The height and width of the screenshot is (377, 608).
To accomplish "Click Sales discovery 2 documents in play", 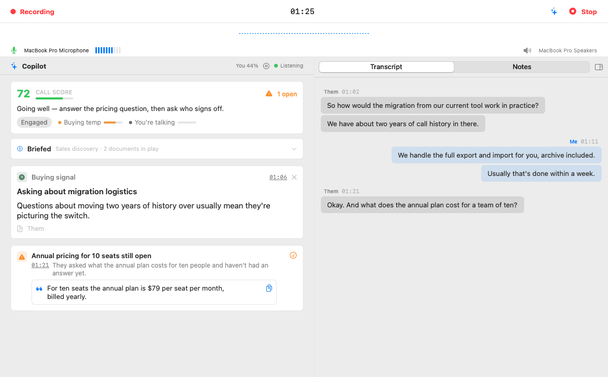I will 107,149.
